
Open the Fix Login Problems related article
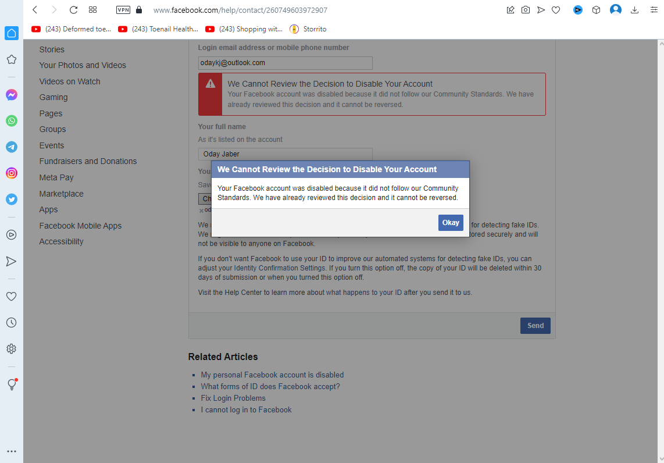coord(233,398)
